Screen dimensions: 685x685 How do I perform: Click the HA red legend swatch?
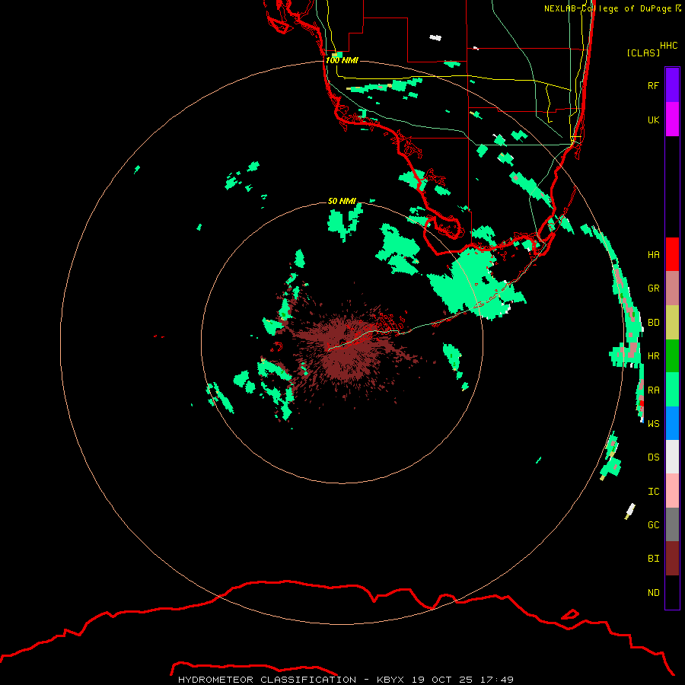pos(672,254)
